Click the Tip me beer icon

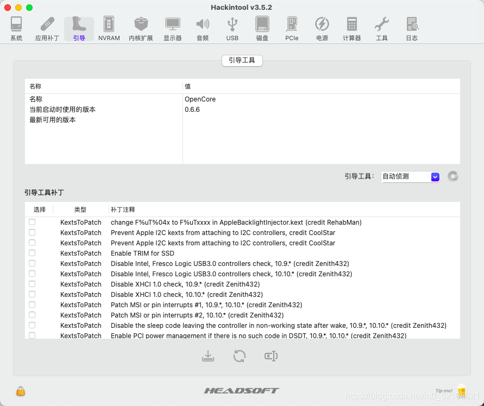click(462, 390)
